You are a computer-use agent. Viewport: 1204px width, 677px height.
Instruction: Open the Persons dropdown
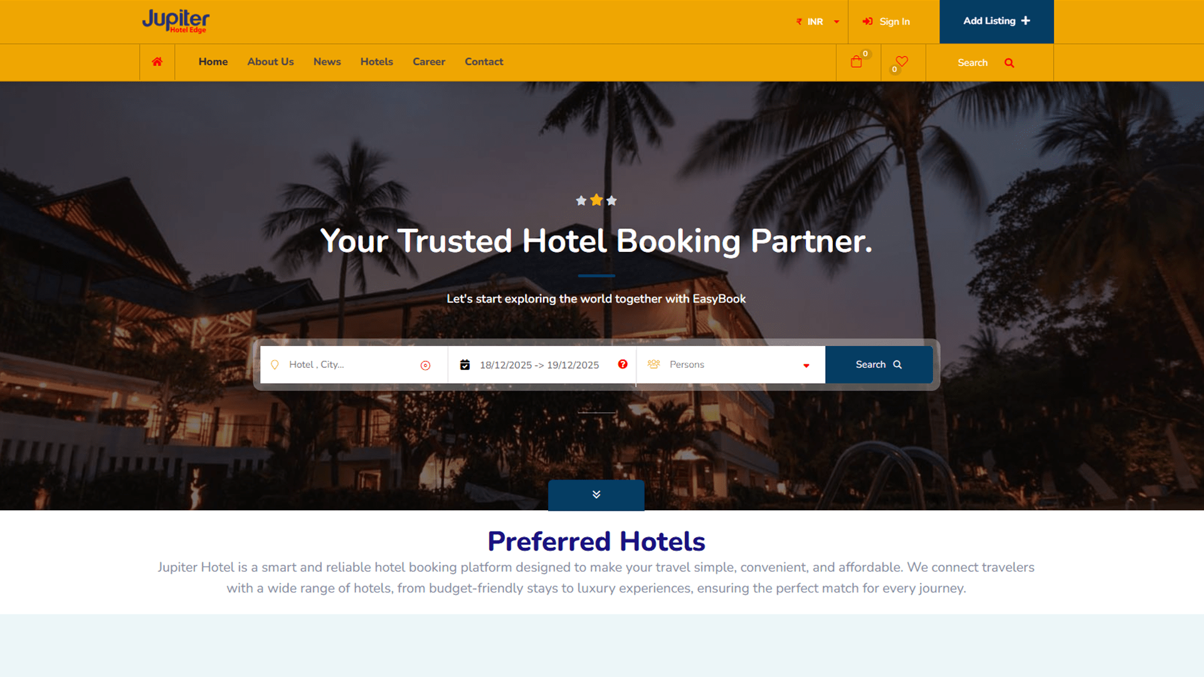pyautogui.click(x=731, y=365)
